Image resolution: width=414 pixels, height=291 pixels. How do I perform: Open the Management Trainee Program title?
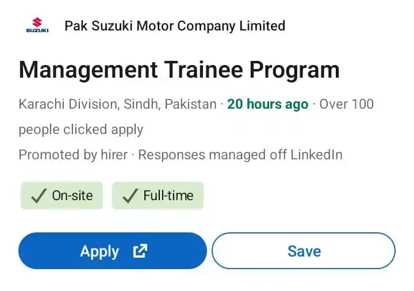click(x=179, y=70)
